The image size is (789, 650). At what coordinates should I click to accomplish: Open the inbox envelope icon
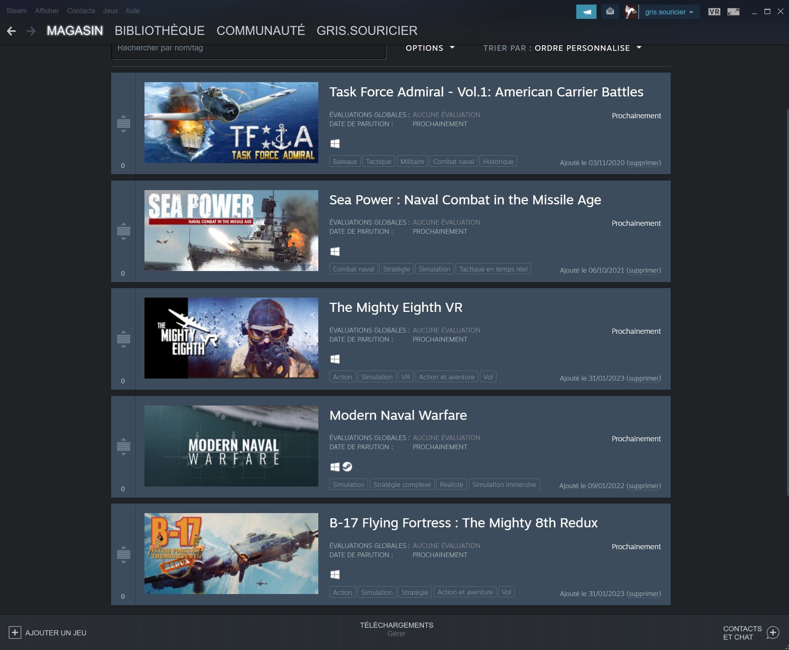point(610,12)
